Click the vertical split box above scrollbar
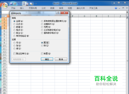 pos(127,15)
